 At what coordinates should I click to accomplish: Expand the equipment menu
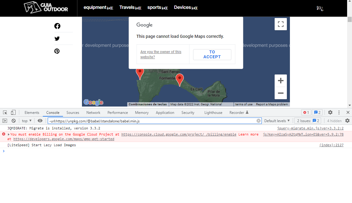point(98,8)
